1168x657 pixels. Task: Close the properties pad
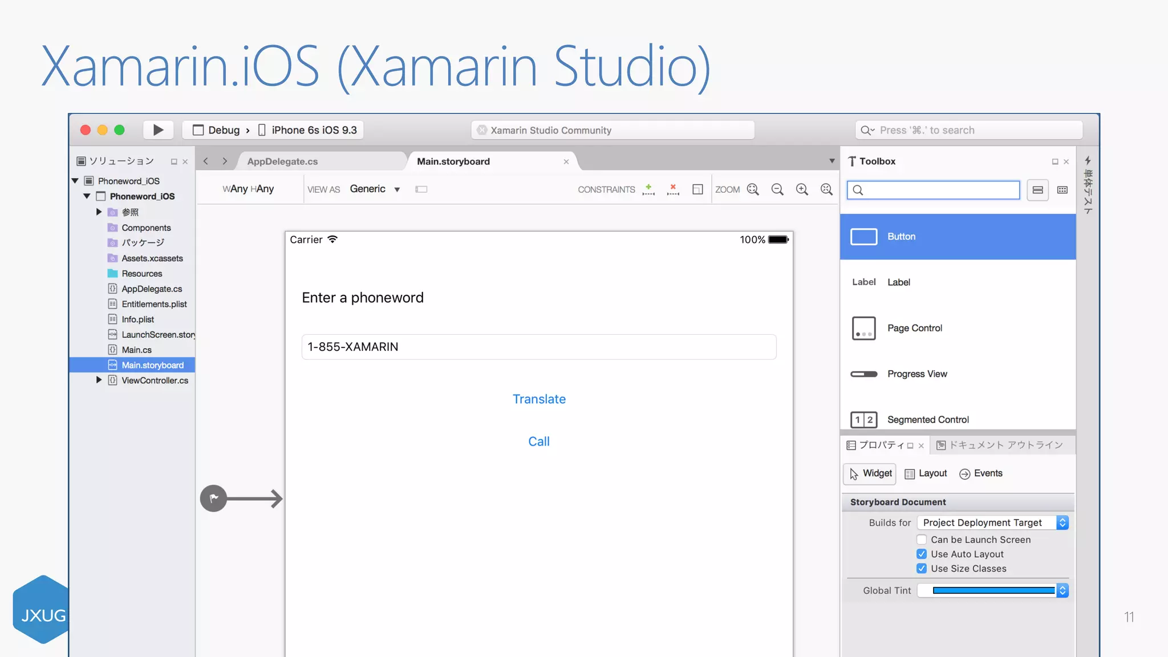point(921,446)
